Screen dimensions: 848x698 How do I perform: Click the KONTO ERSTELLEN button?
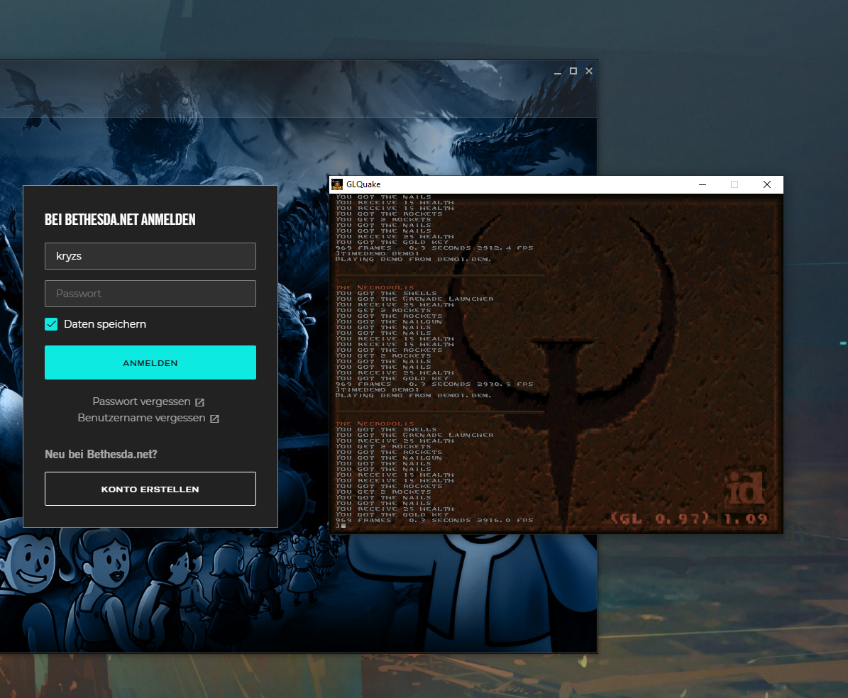pos(150,489)
